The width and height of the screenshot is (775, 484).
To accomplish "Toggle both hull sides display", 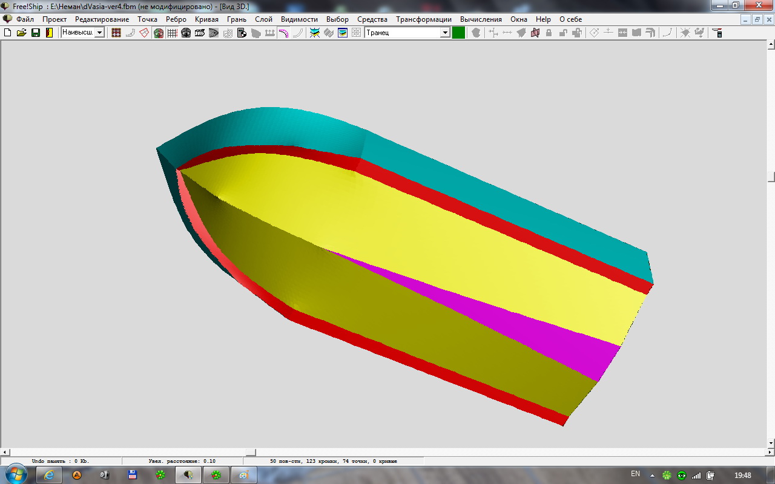I will [158, 33].
